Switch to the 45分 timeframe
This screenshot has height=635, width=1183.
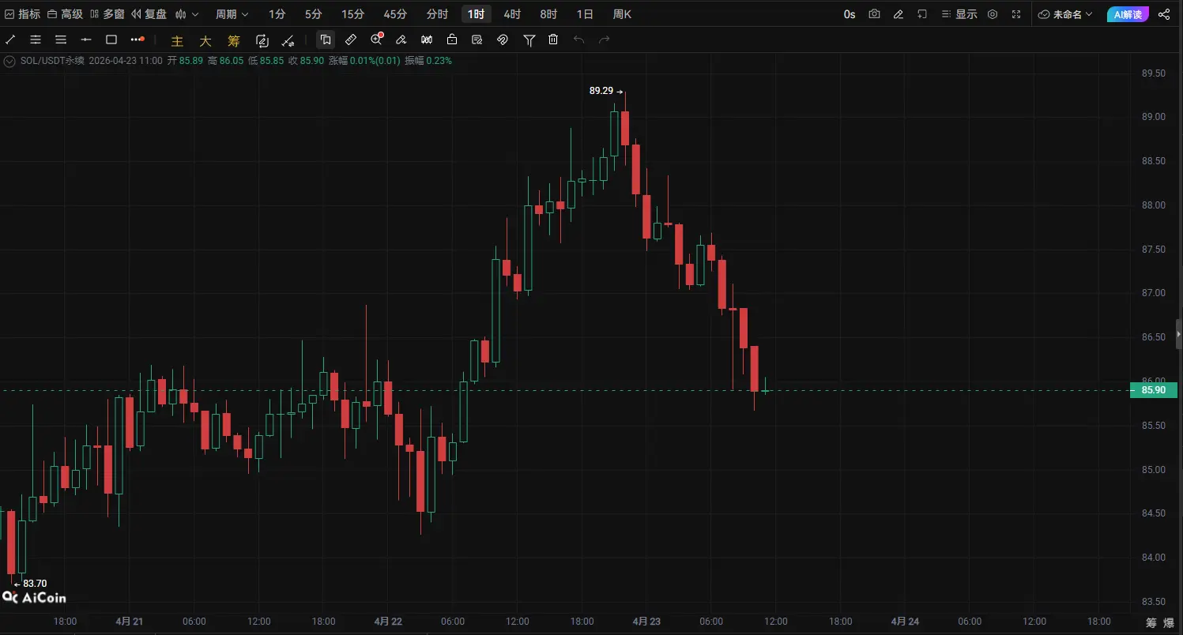pyautogui.click(x=395, y=14)
